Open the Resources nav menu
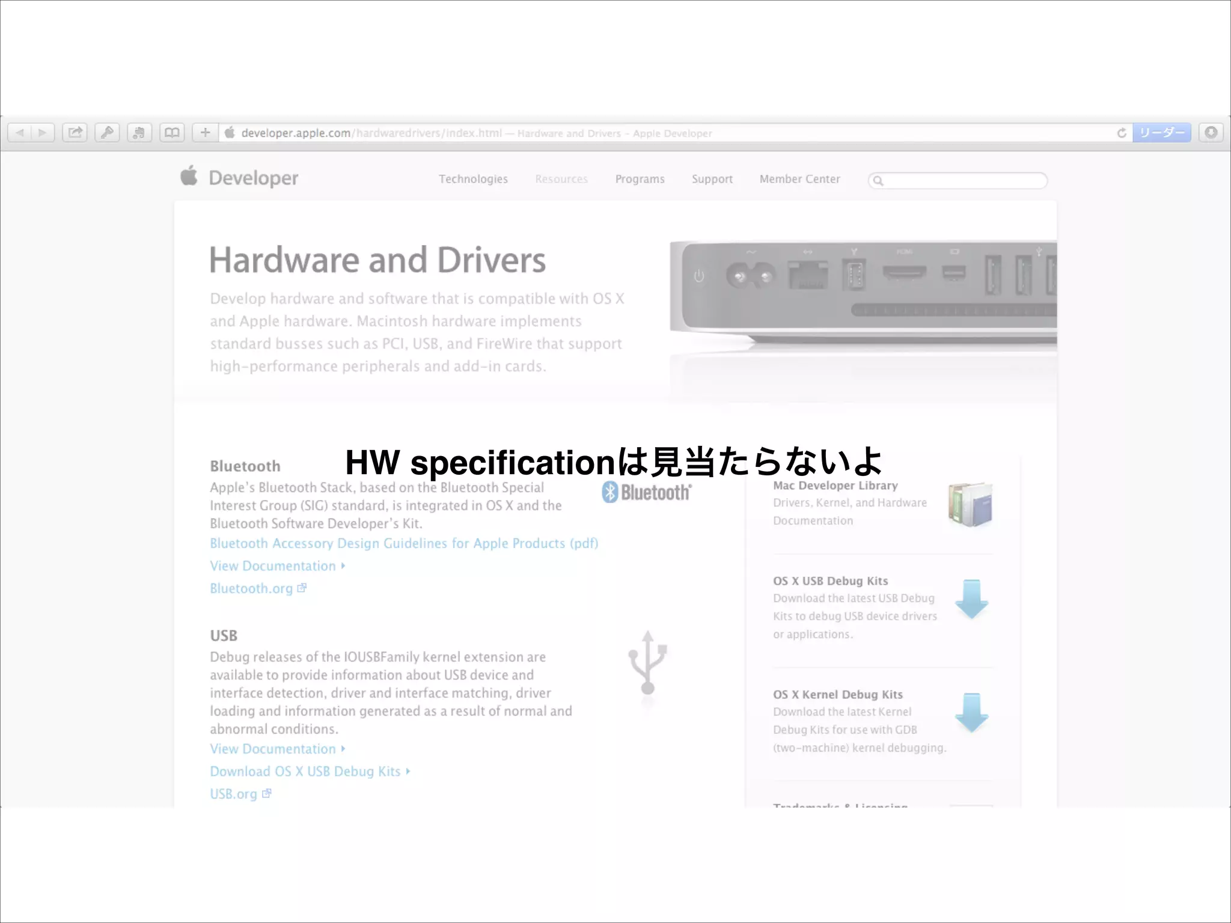The image size is (1231, 923). pos(561,179)
